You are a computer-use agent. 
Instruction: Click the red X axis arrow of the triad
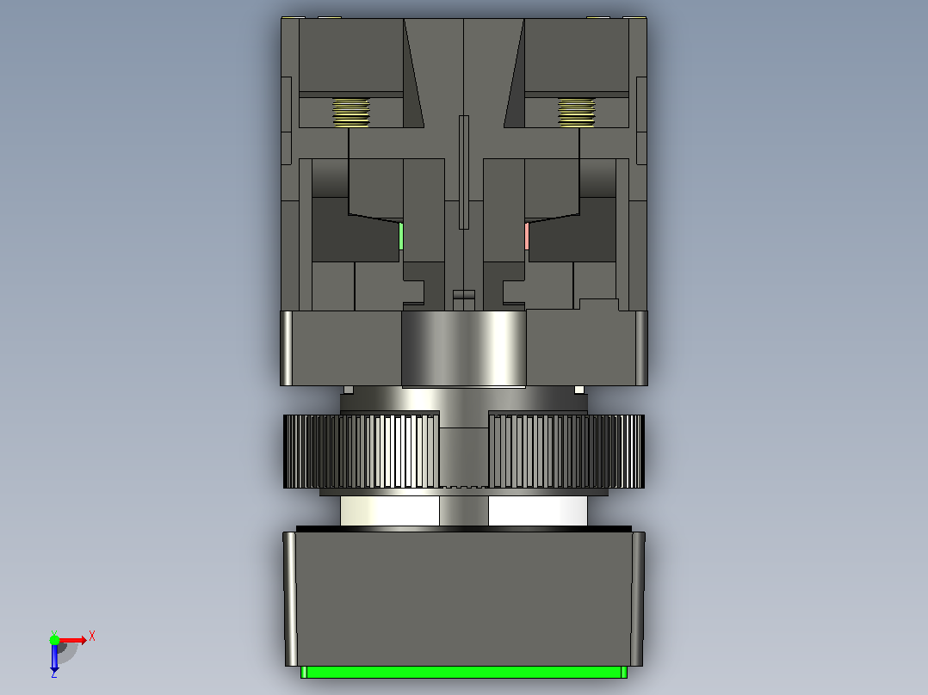coord(73,640)
